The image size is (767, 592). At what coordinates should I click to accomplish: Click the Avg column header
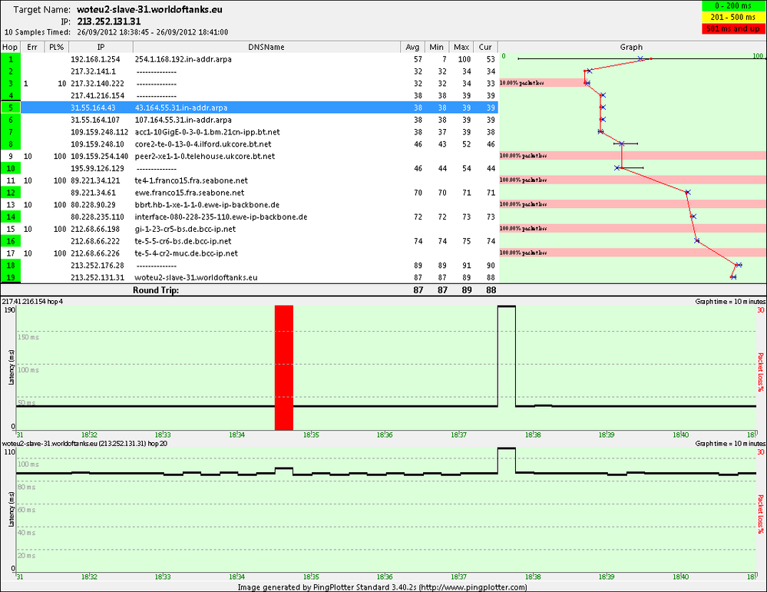click(412, 47)
